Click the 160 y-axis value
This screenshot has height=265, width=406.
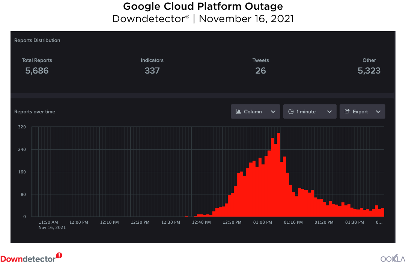[22, 172]
